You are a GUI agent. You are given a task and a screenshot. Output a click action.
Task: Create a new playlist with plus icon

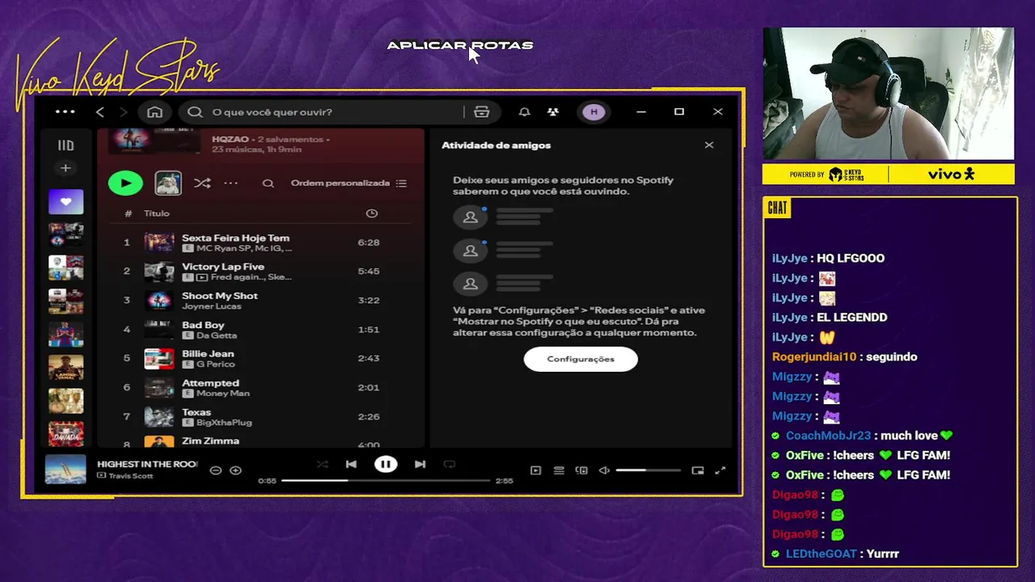click(x=65, y=168)
